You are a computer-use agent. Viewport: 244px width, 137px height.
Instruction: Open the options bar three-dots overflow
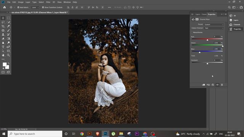pyautogui.click(x=109, y=7)
